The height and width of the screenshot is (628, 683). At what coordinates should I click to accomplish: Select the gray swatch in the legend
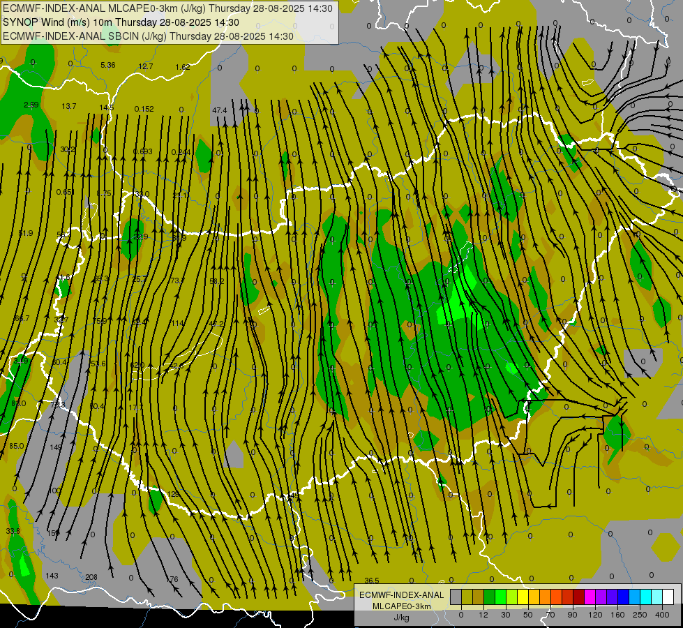point(456,597)
